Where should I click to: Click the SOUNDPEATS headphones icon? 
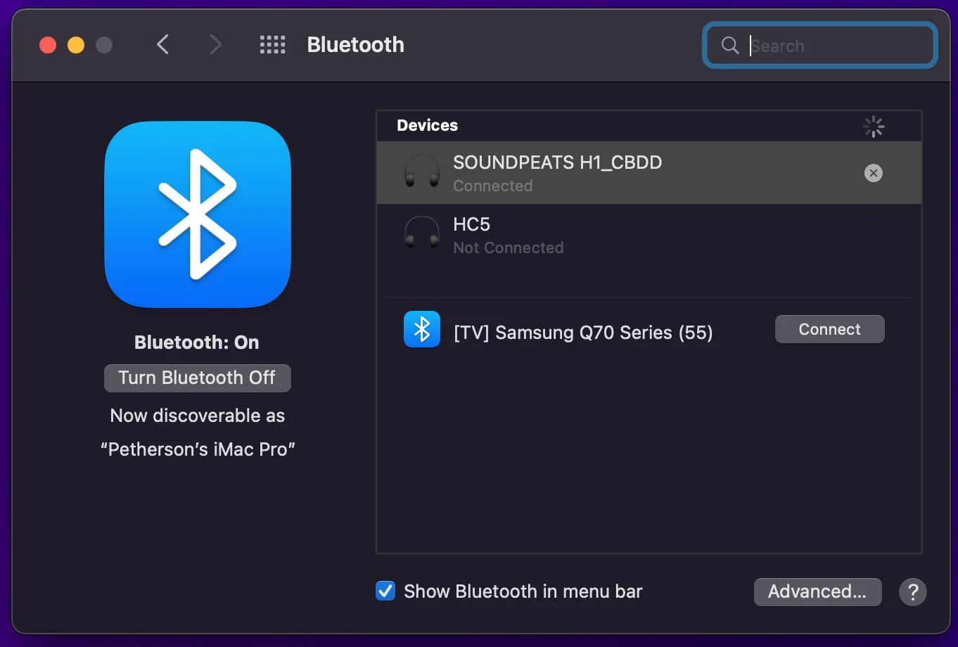pos(422,172)
